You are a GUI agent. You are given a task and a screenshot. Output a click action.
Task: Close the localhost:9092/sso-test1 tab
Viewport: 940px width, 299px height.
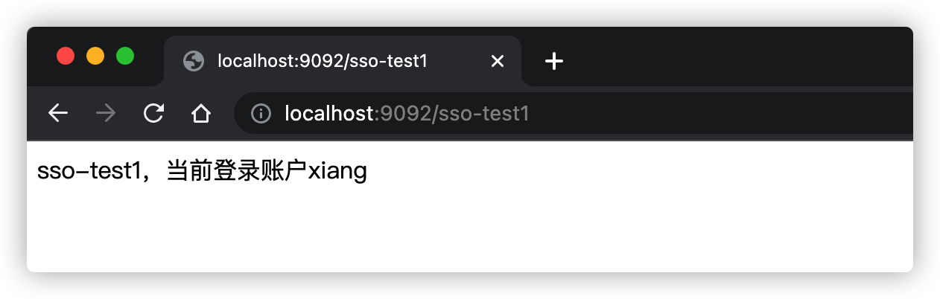click(x=498, y=61)
